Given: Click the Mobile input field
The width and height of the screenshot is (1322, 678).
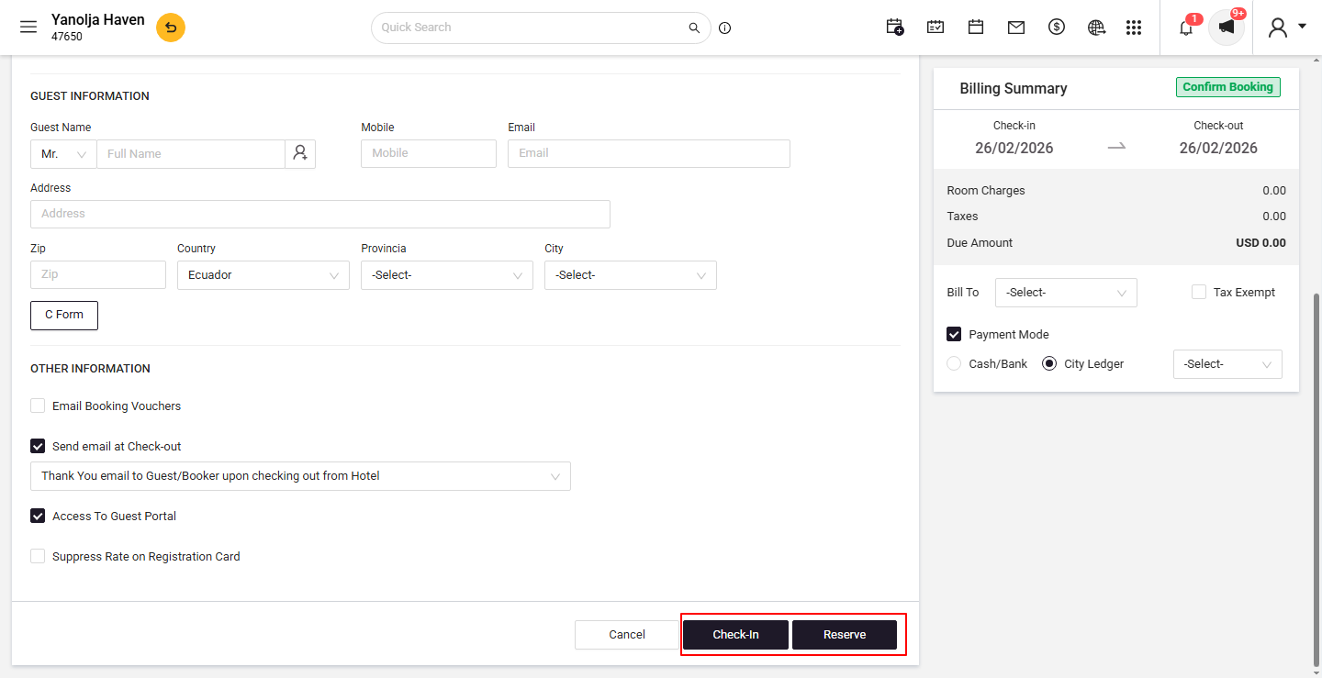Looking at the screenshot, I should click(x=429, y=153).
